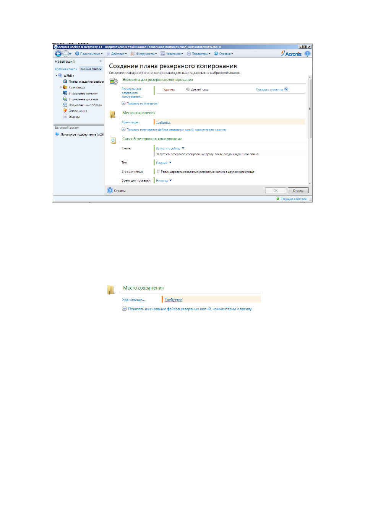Open the Никогда validation time dropdown
Viewport: 365px width, 517px height.
click(164, 180)
